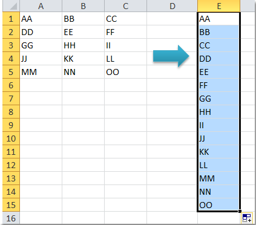Viewport: 256px width, 225px height.
Task: Select column B header
Action: (x=83, y=6)
